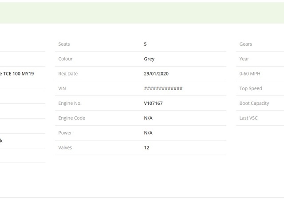Click the 0-60 MPH label
The width and height of the screenshot is (284, 213).
tap(250, 74)
